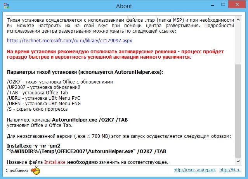Maximize the About window

click(223, 5)
